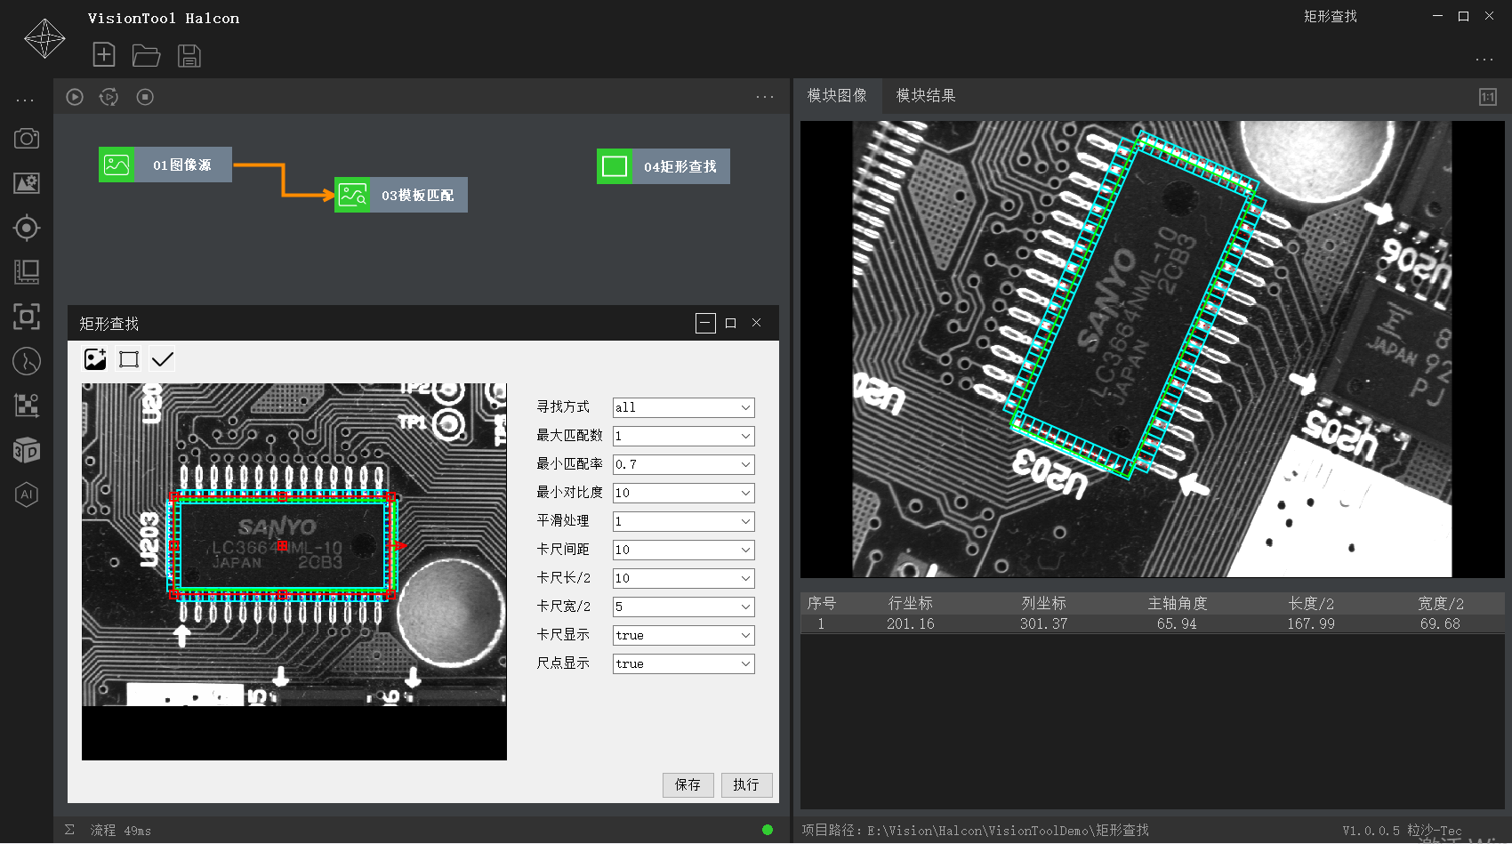
Task: Toggle 1:1 image scale button
Action: [x=1488, y=97]
